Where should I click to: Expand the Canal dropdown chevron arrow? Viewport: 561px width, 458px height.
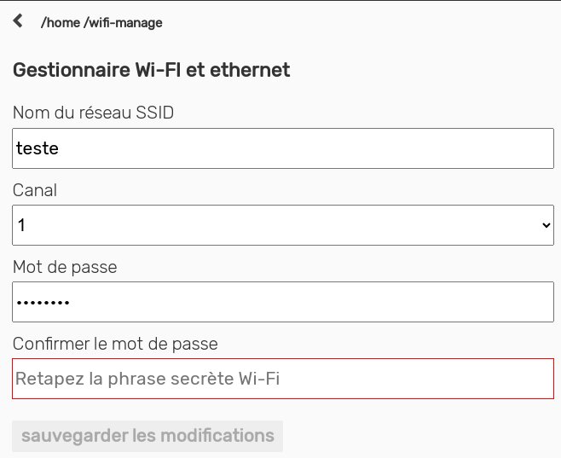pos(547,225)
